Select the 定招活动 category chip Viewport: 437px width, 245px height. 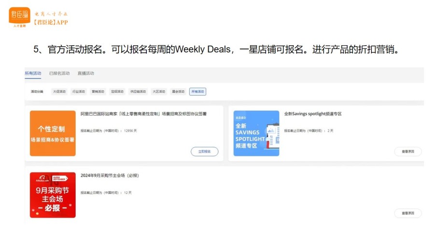[117, 91]
